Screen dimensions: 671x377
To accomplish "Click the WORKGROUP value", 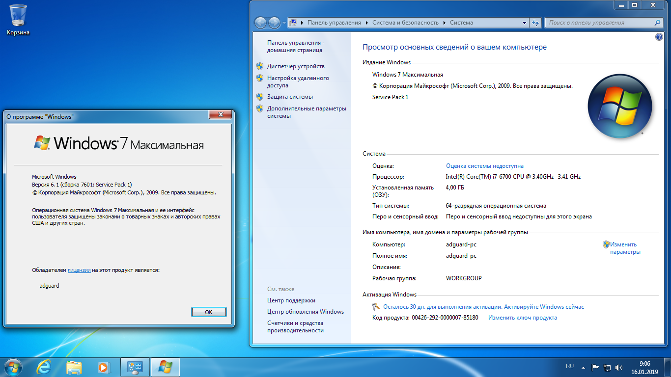I will coord(464,278).
